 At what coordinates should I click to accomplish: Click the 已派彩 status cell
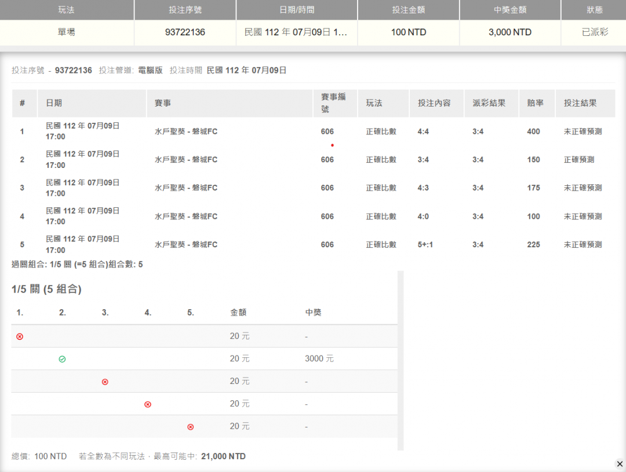pyautogui.click(x=595, y=32)
